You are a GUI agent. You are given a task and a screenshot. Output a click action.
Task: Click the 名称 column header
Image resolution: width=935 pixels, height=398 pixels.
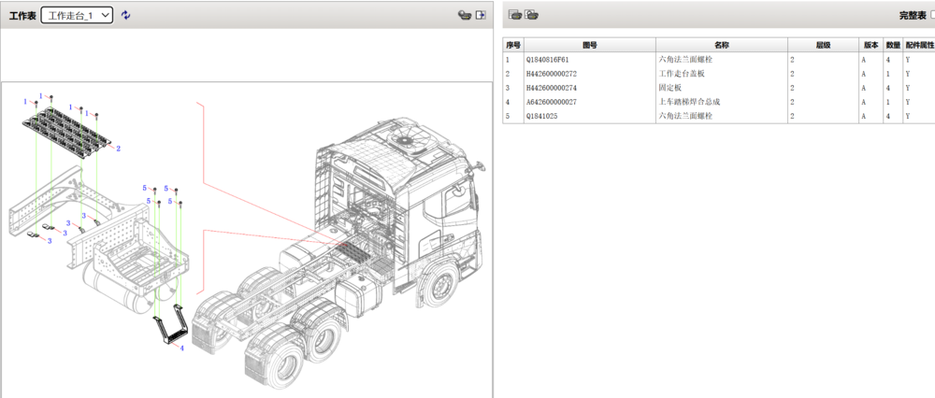tap(721, 45)
